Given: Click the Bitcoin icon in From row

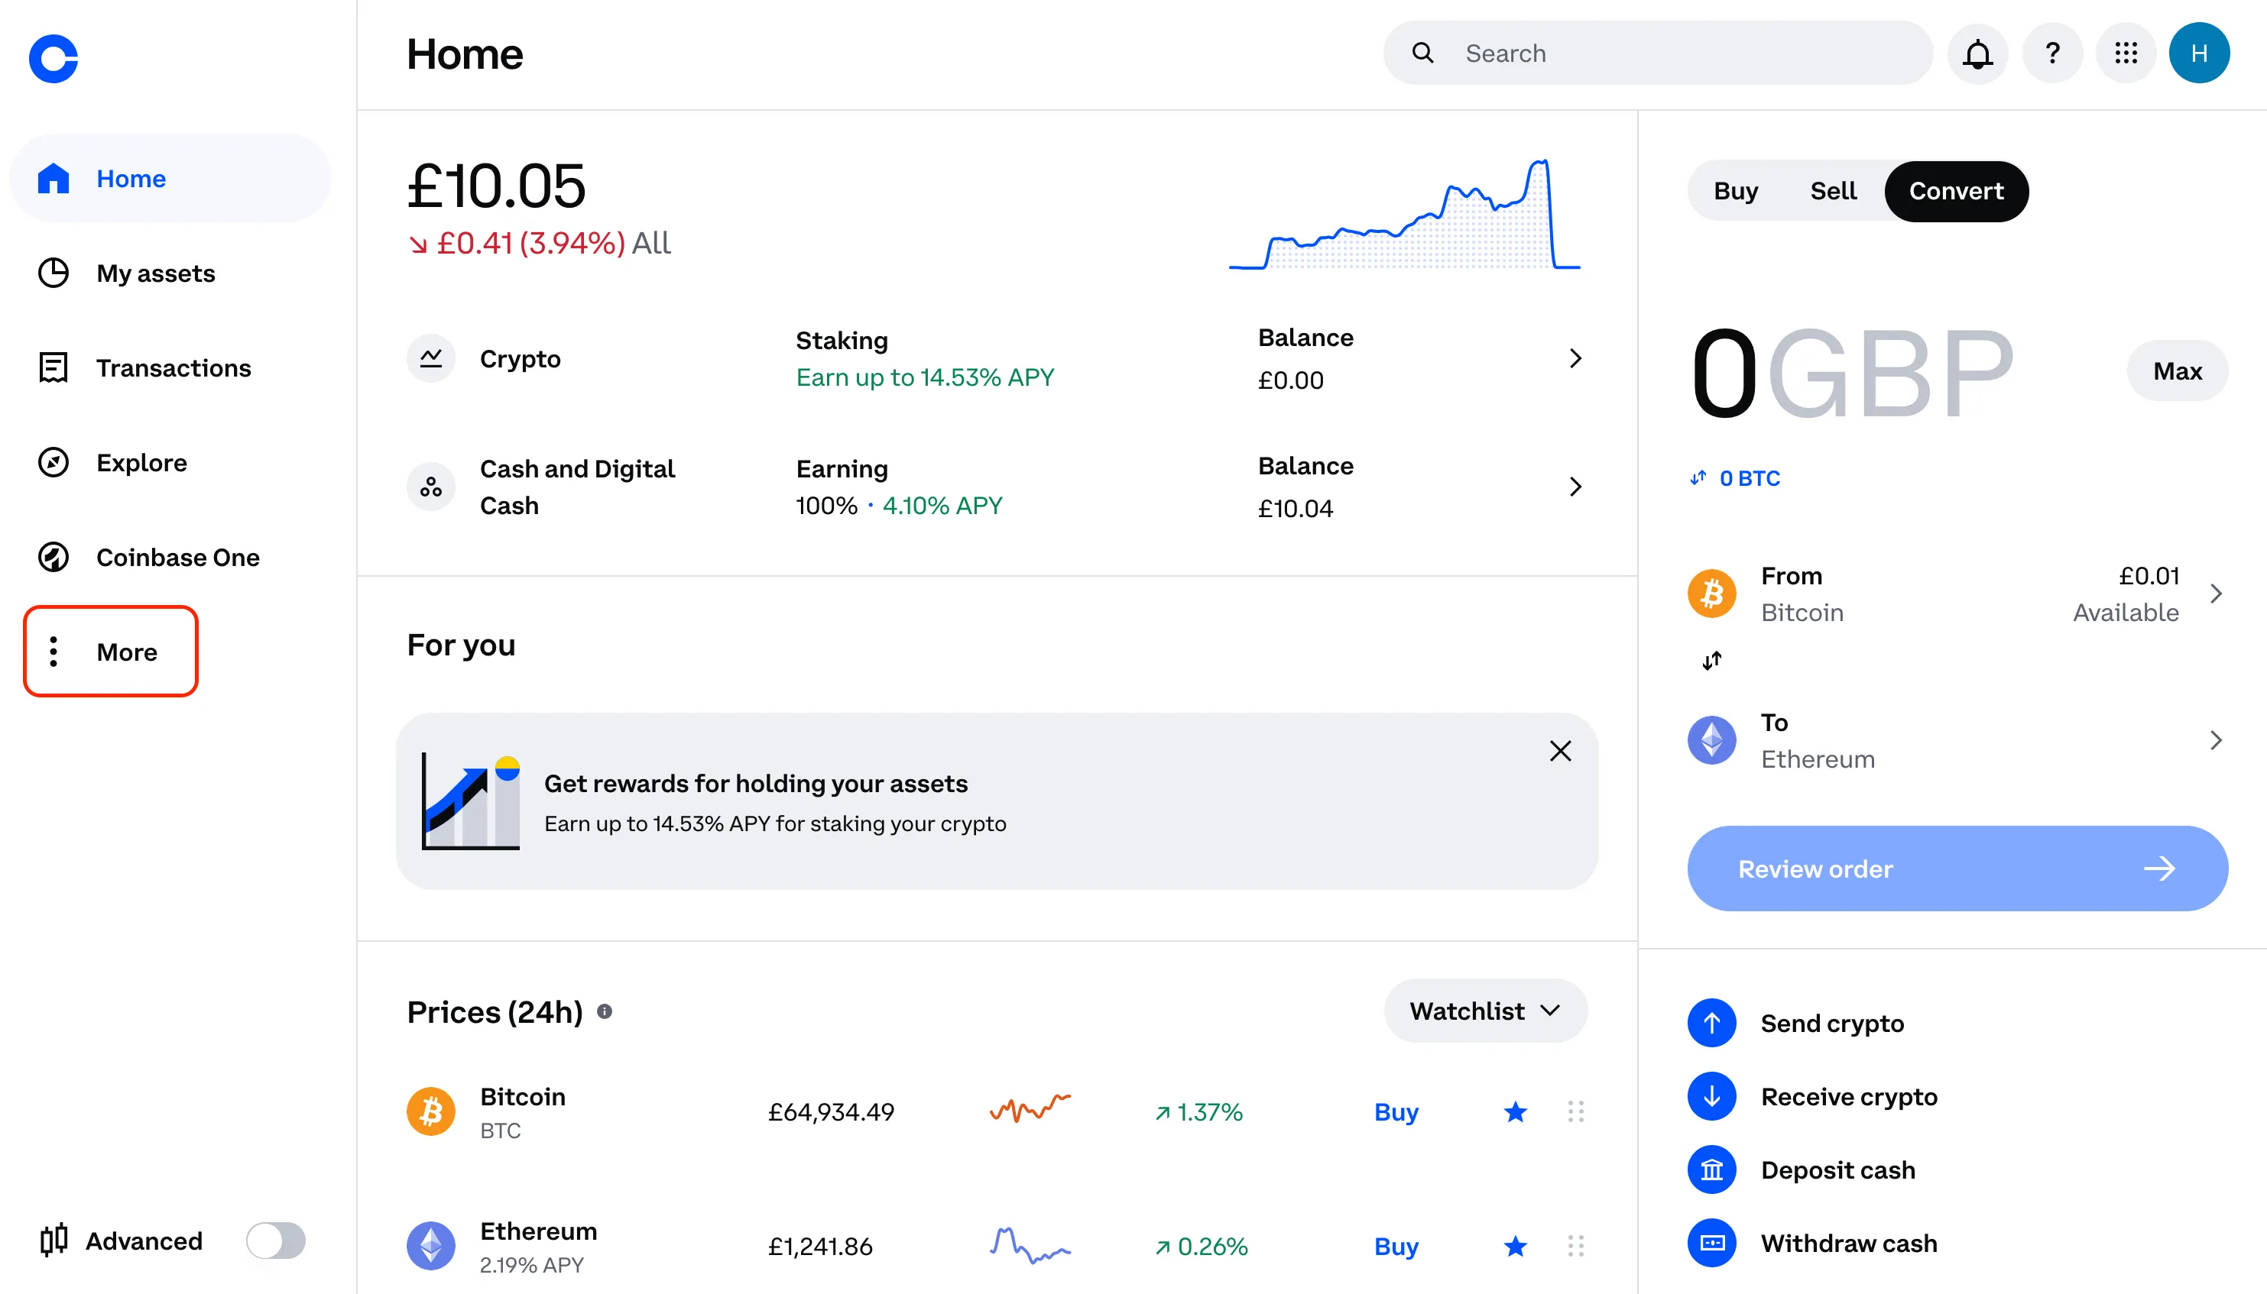Looking at the screenshot, I should [1711, 594].
